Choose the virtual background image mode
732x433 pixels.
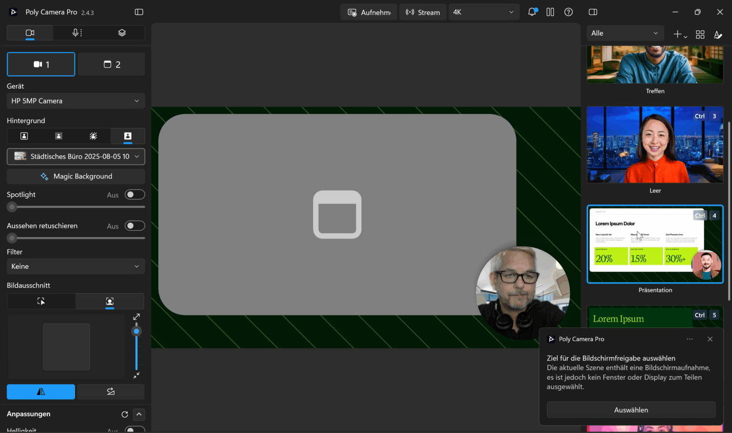(x=128, y=136)
